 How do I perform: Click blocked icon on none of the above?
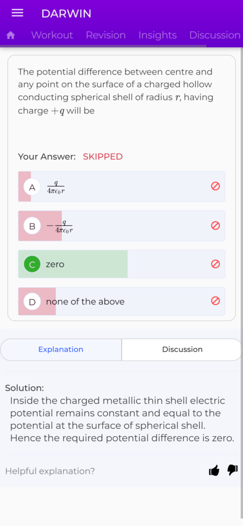[215, 301]
